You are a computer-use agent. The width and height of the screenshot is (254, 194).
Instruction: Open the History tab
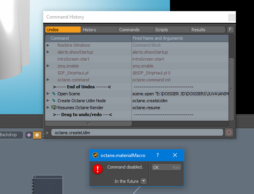click(99, 30)
